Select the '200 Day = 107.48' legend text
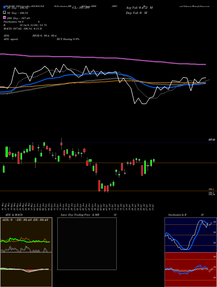 18,18
